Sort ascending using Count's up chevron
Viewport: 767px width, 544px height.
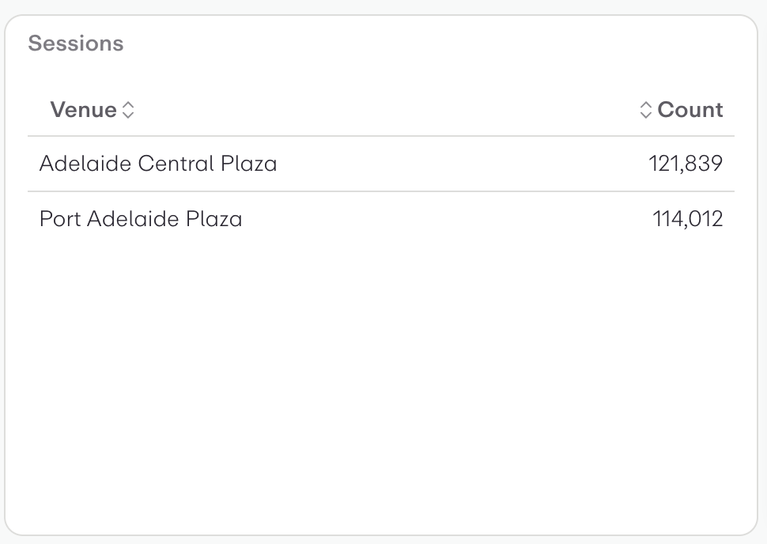click(x=646, y=105)
